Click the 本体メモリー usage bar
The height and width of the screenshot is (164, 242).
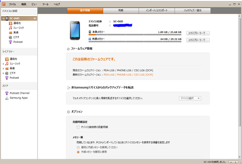[x=135, y=35]
